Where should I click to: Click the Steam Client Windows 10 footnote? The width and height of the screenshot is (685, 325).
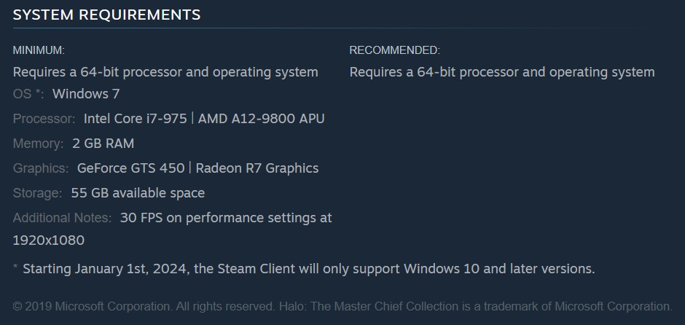click(x=304, y=268)
